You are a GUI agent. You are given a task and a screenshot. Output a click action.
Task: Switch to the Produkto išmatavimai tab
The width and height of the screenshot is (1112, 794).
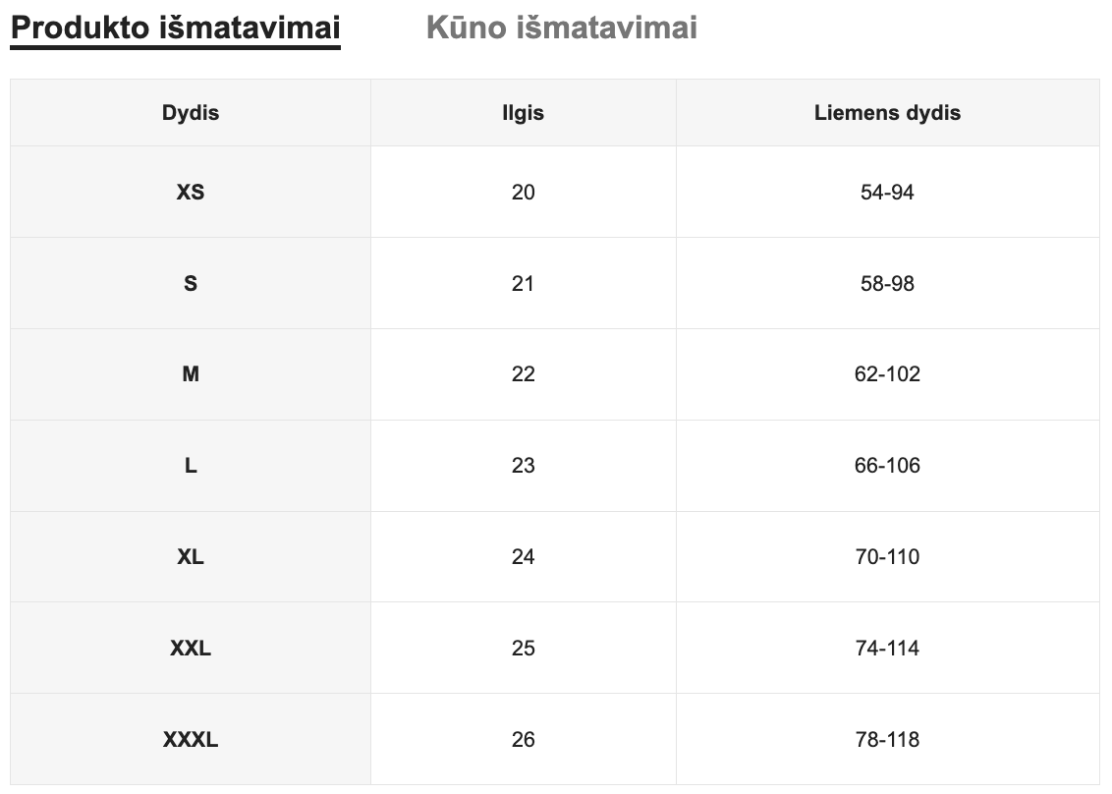point(175,28)
